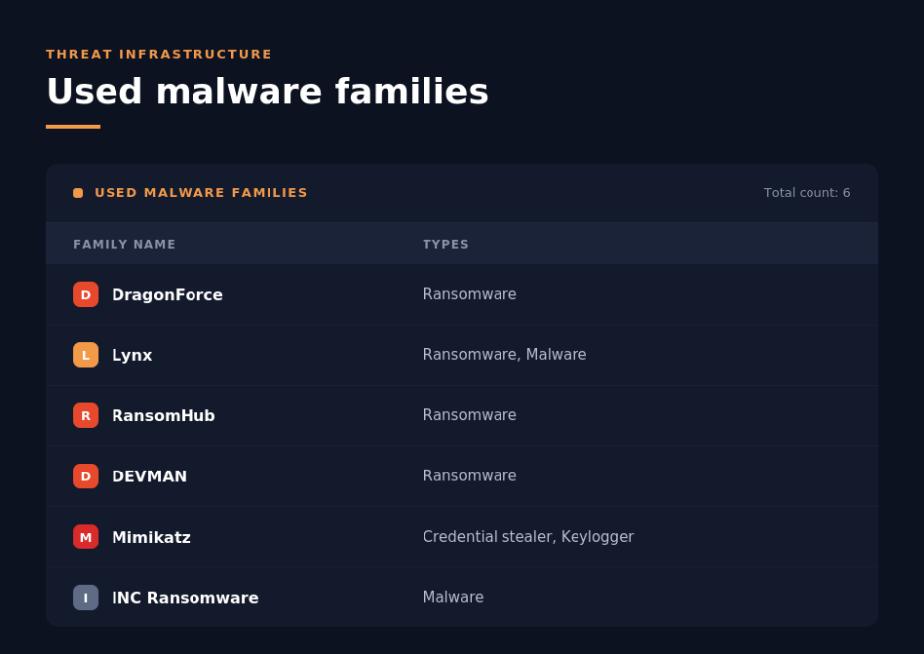Click the Malware type in INC Ransomware row
This screenshot has width=924, height=654.
[x=453, y=597]
